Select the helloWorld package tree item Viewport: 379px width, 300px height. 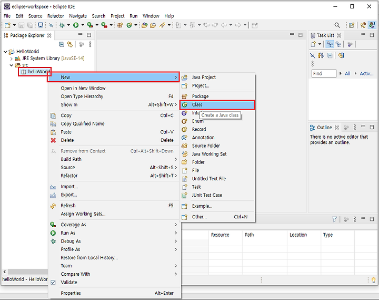[36, 72]
